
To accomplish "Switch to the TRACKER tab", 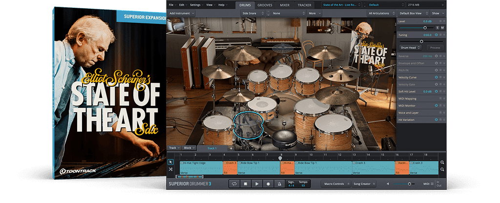I will (x=305, y=5).
